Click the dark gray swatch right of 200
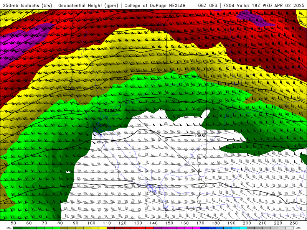The width and height of the screenshot is (307, 230). 251,228
